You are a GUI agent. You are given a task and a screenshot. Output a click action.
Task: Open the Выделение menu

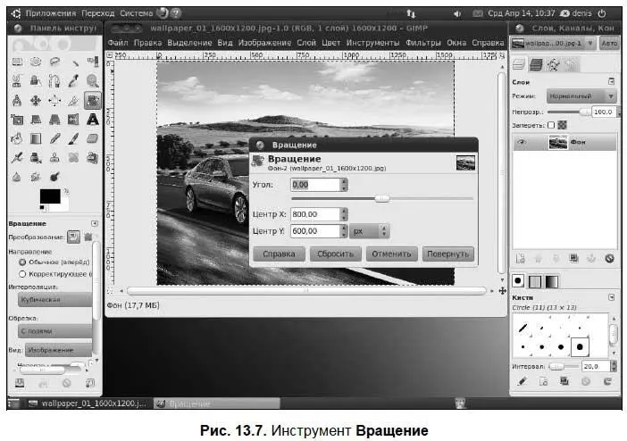point(189,43)
